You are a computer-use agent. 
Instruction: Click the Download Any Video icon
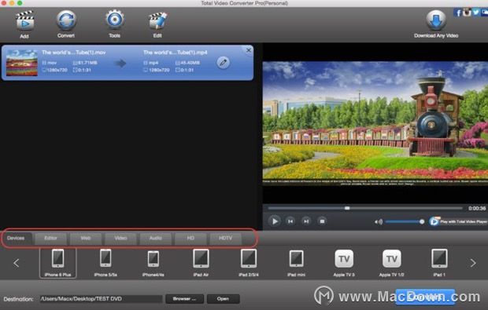tap(436, 20)
